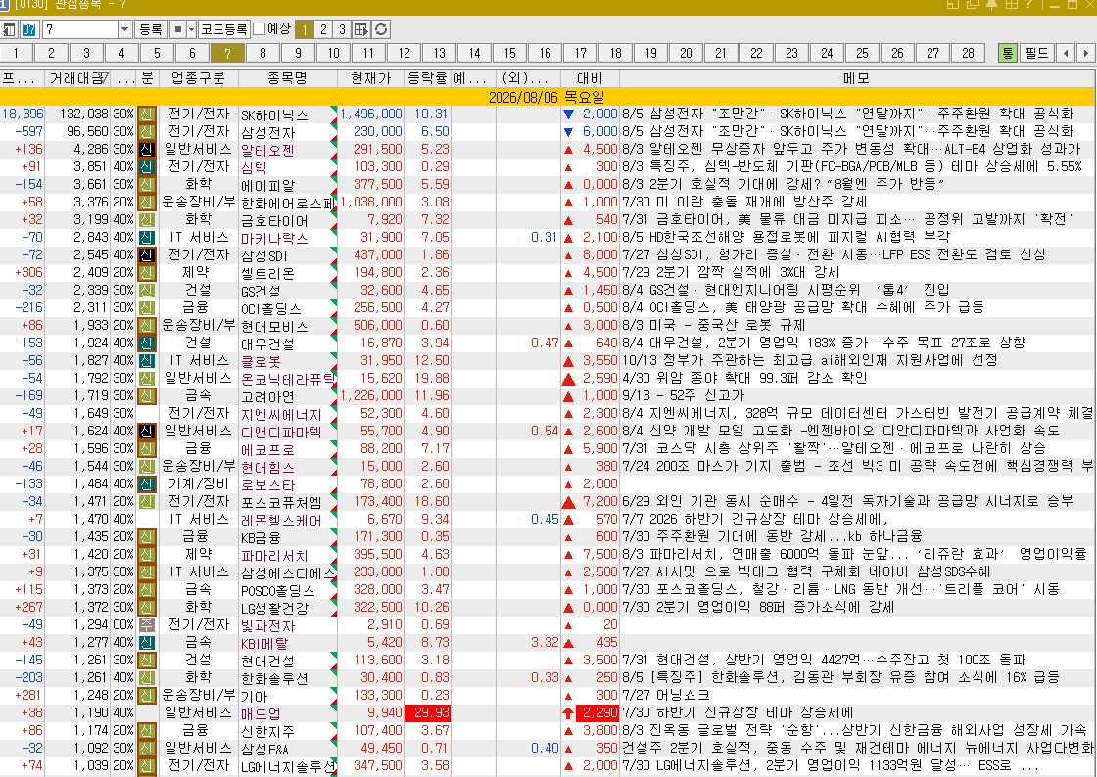The image size is (1097, 777).
Task: Click the pin icon in title bar
Action: (992, 4)
